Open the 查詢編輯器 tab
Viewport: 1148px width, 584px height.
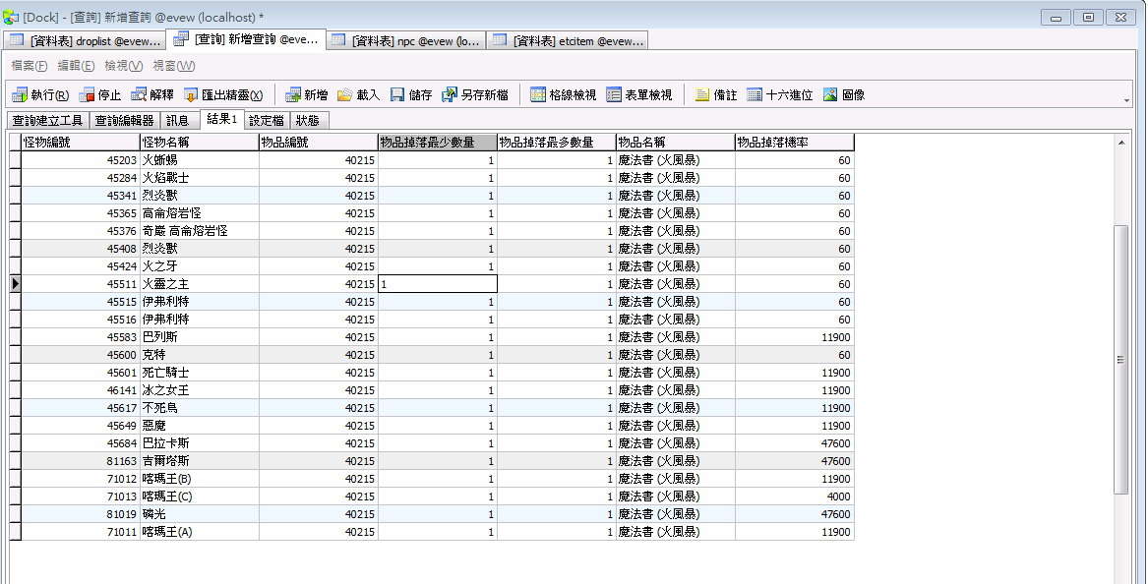(125, 120)
